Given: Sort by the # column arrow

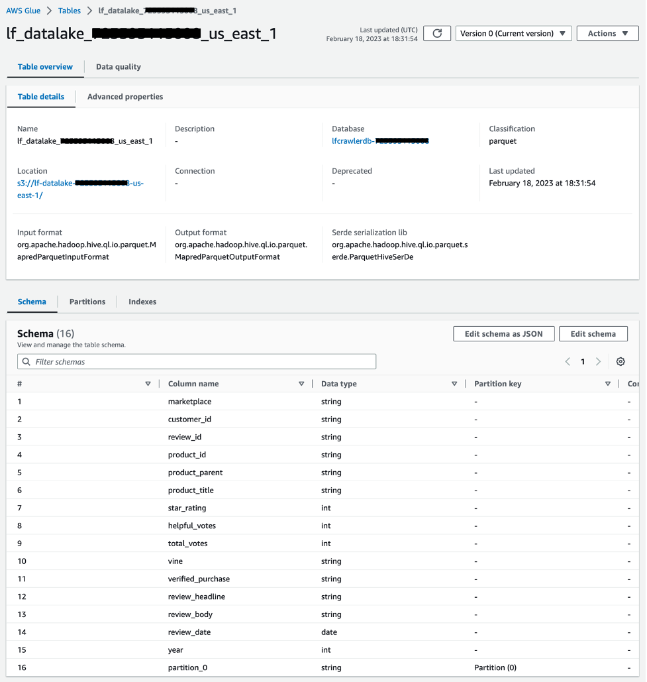Looking at the screenshot, I should 148,384.
